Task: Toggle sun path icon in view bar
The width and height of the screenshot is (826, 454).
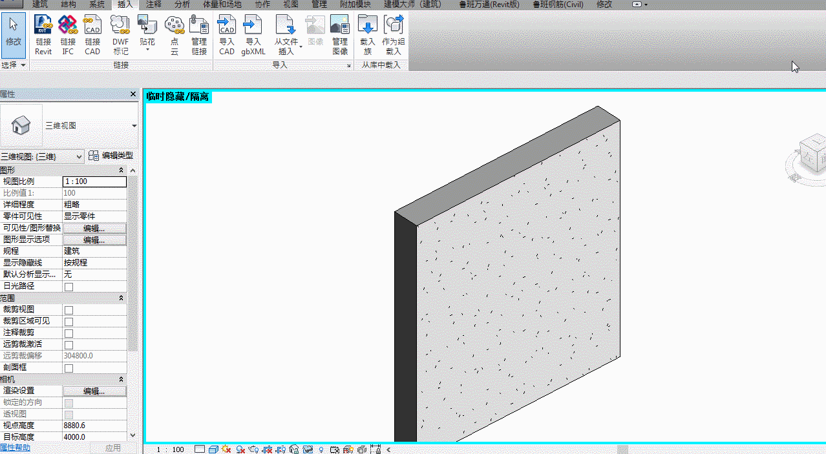Action: [226, 449]
